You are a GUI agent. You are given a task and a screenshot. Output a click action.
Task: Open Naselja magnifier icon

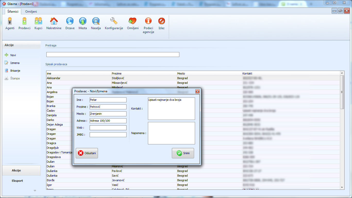tap(96, 21)
